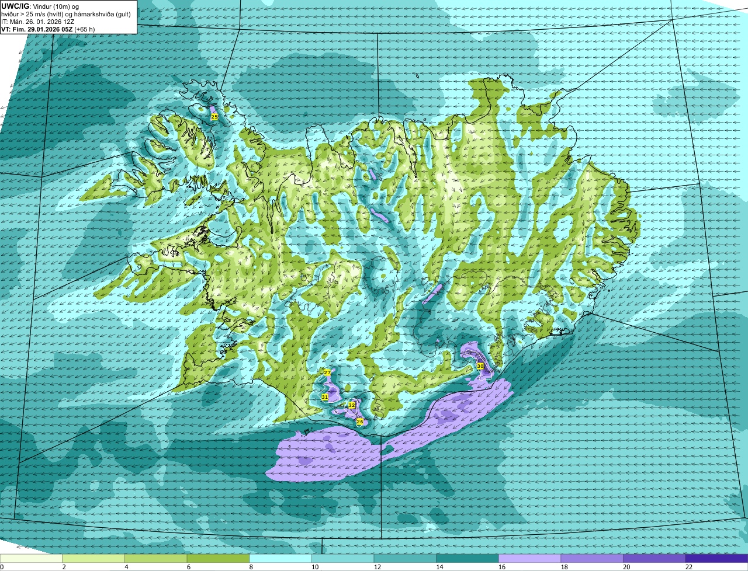Click the scale tick label 22

pyautogui.click(x=689, y=567)
